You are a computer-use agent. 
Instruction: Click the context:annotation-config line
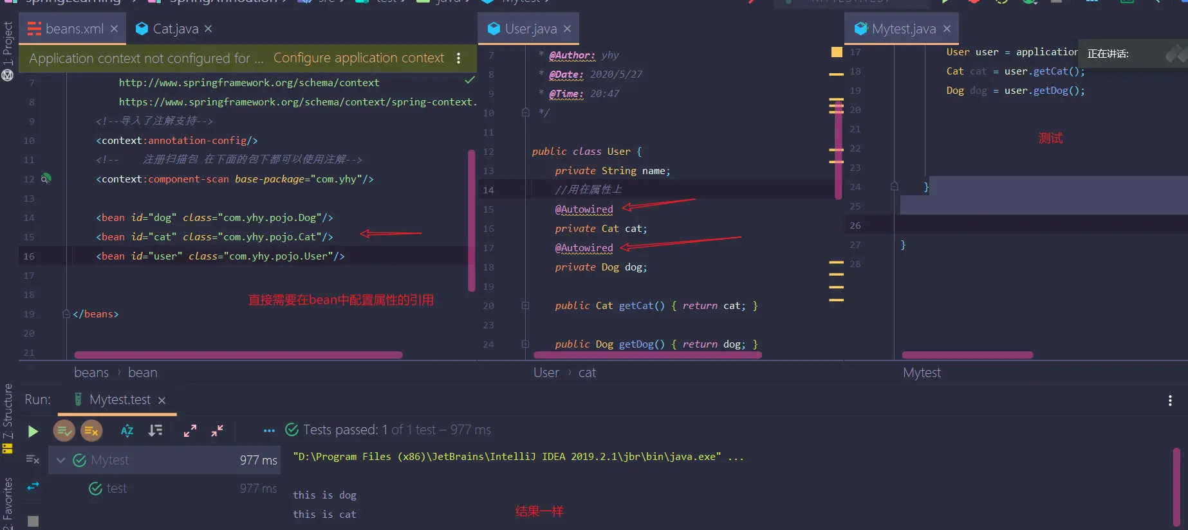coord(177,141)
